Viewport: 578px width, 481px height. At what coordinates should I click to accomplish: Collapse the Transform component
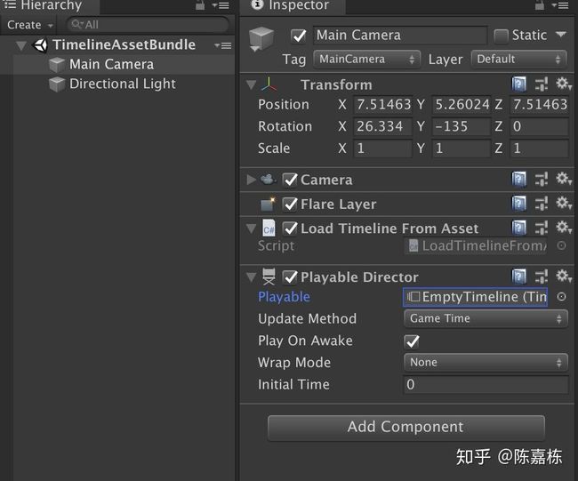[x=251, y=85]
